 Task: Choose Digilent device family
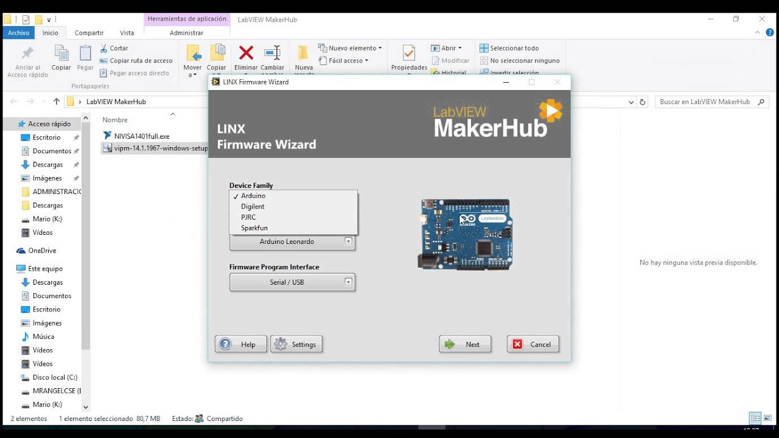pyautogui.click(x=293, y=207)
